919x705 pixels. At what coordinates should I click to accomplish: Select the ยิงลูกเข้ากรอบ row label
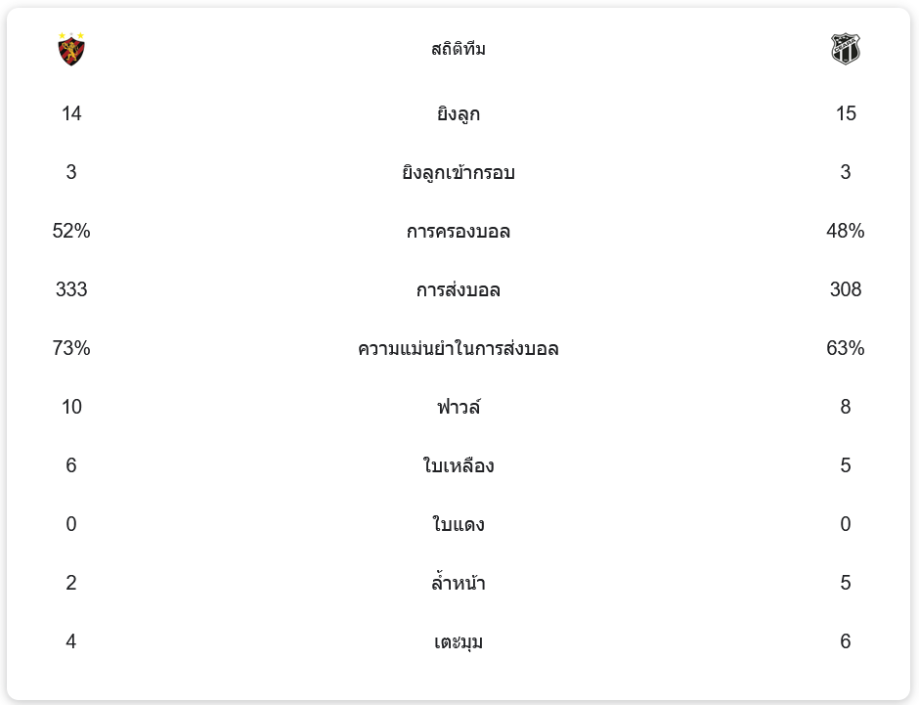tap(459, 173)
